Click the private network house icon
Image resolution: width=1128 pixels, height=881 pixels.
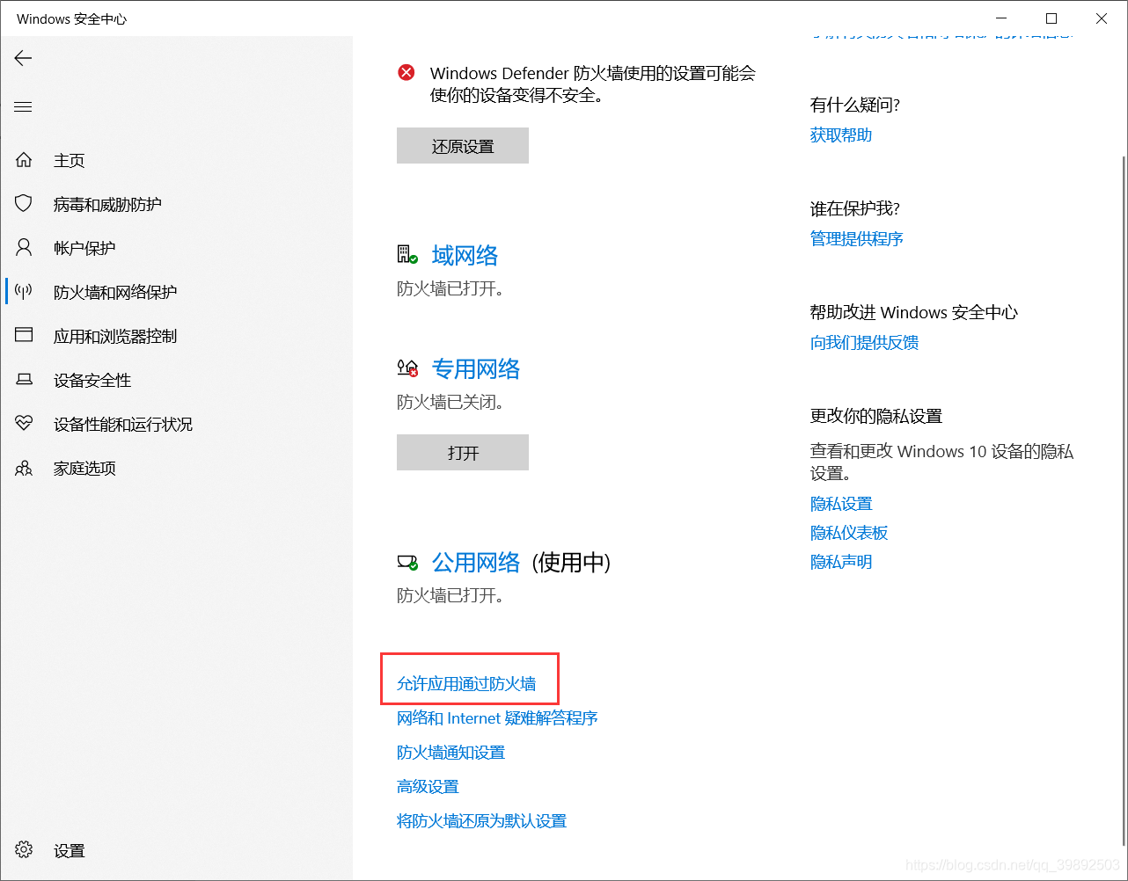(x=407, y=368)
